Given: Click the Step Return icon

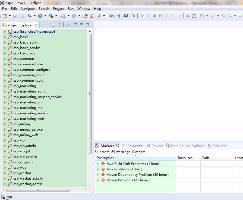Looking at the screenshot, I should (180, 16).
